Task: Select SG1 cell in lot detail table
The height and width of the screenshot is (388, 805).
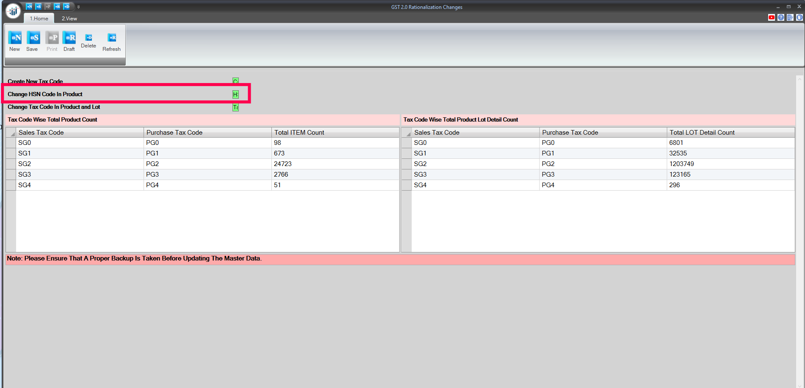Action: click(x=476, y=153)
